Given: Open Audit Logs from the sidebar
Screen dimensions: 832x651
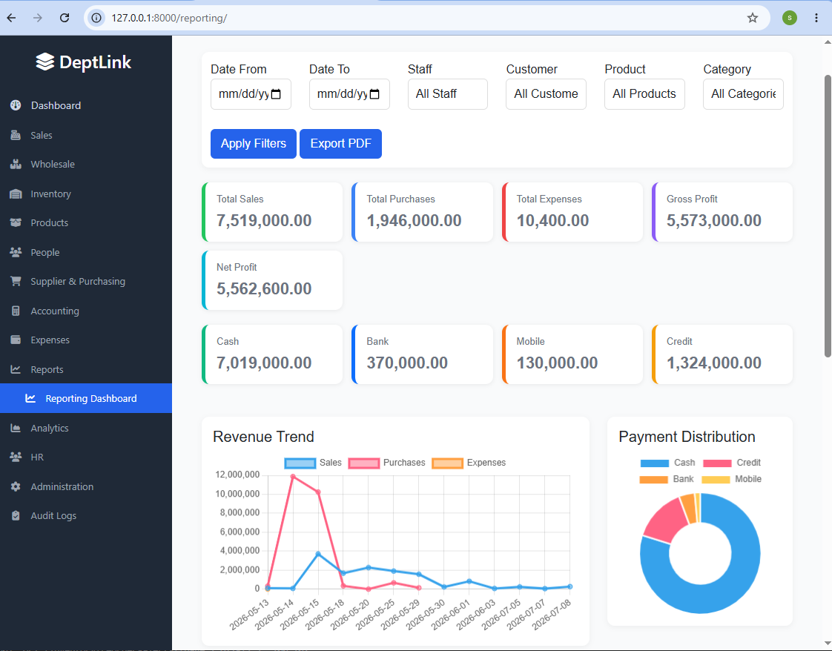Looking at the screenshot, I should (86, 516).
